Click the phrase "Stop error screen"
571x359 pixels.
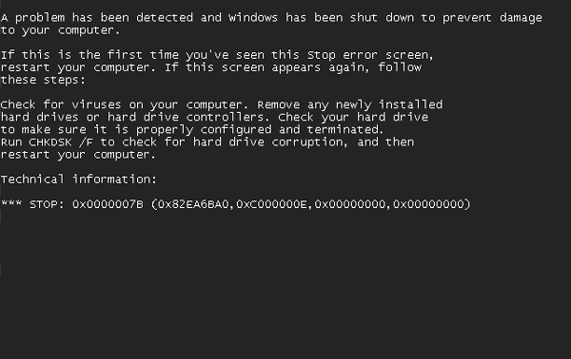pyautogui.click(x=369, y=55)
